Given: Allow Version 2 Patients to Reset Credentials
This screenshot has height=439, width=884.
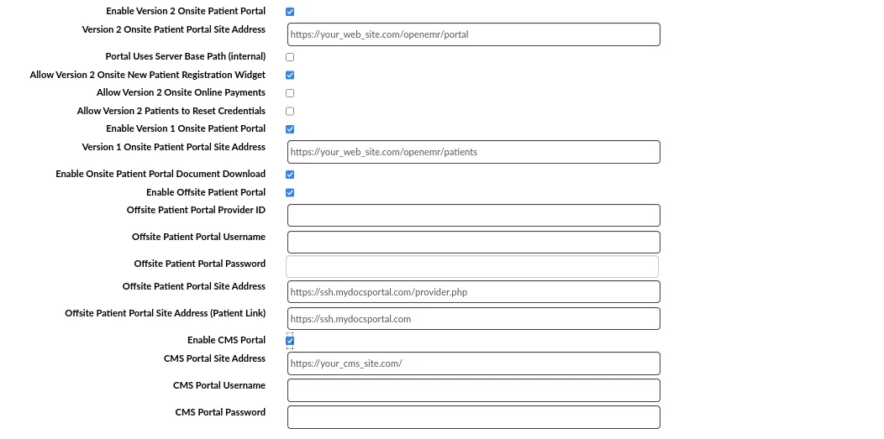Looking at the screenshot, I should (290, 112).
